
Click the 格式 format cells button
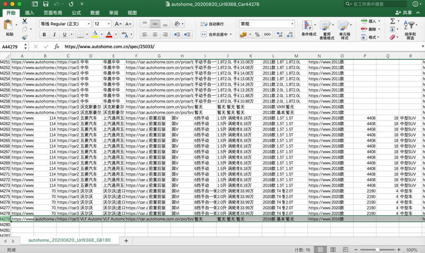point(369,37)
